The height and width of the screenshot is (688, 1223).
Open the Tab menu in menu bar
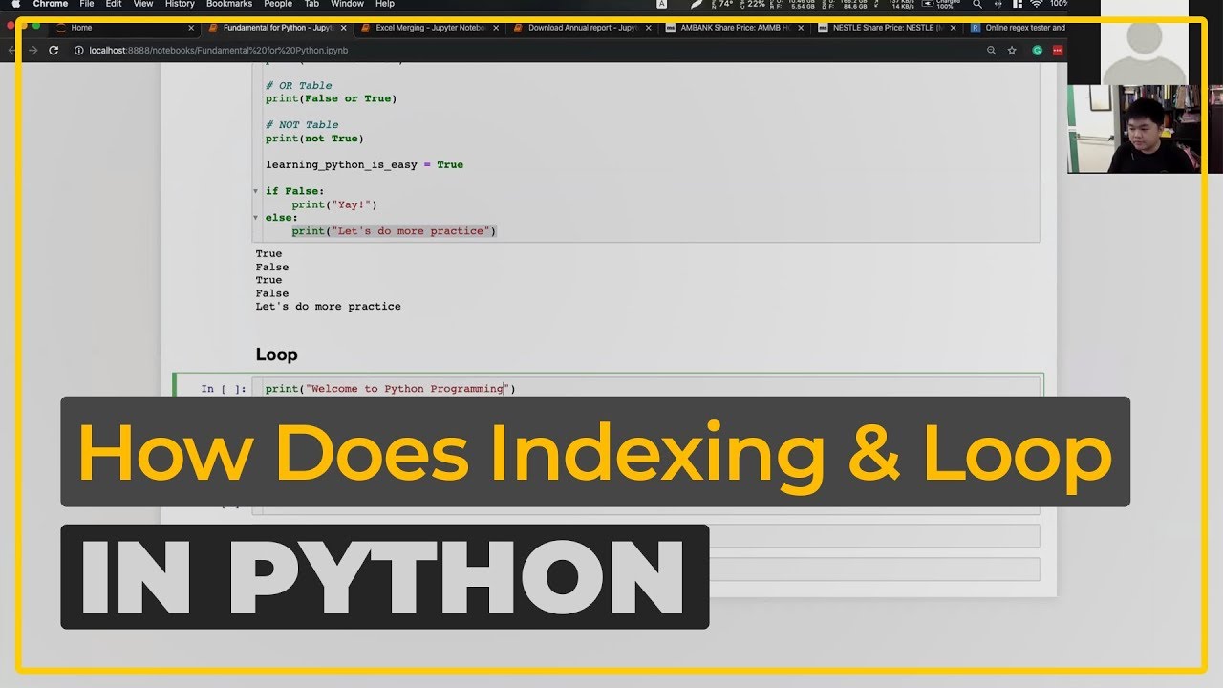[312, 4]
